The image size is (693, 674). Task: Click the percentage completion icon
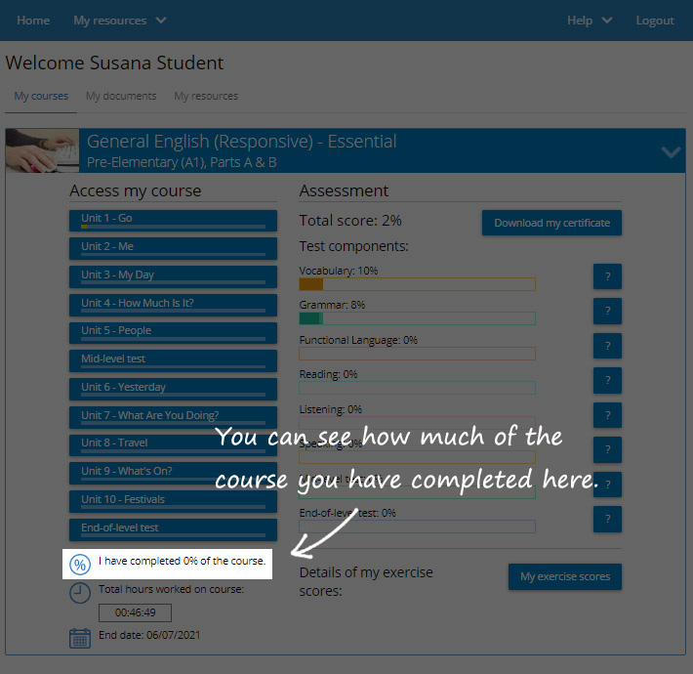[80, 565]
